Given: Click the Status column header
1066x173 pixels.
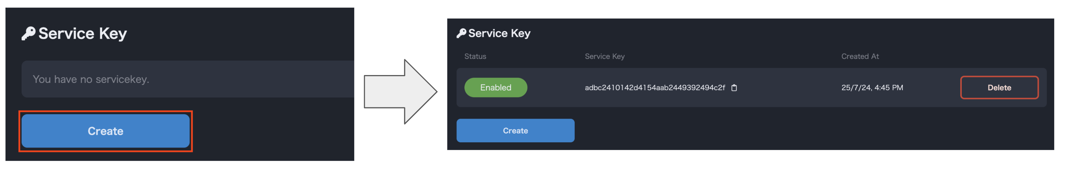Looking at the screenshot, I should click(475, 56).
